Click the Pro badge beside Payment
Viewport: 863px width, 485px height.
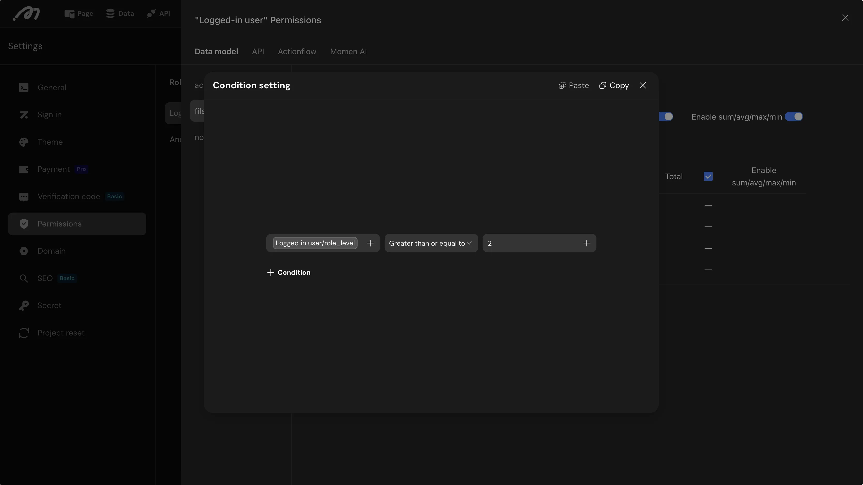pos(81,169)
